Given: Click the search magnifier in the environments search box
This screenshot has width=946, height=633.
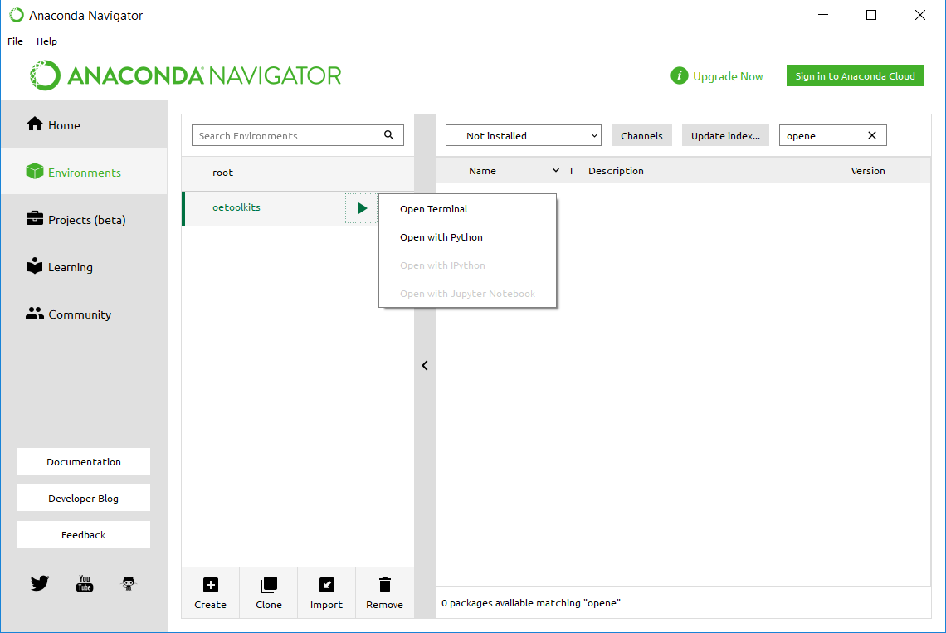Looking at the screenshot, I should pyautogui.click(x=389, y=135).
